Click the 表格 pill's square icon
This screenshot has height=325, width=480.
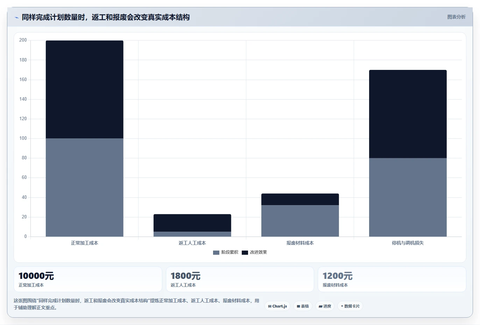click(298, 306)
